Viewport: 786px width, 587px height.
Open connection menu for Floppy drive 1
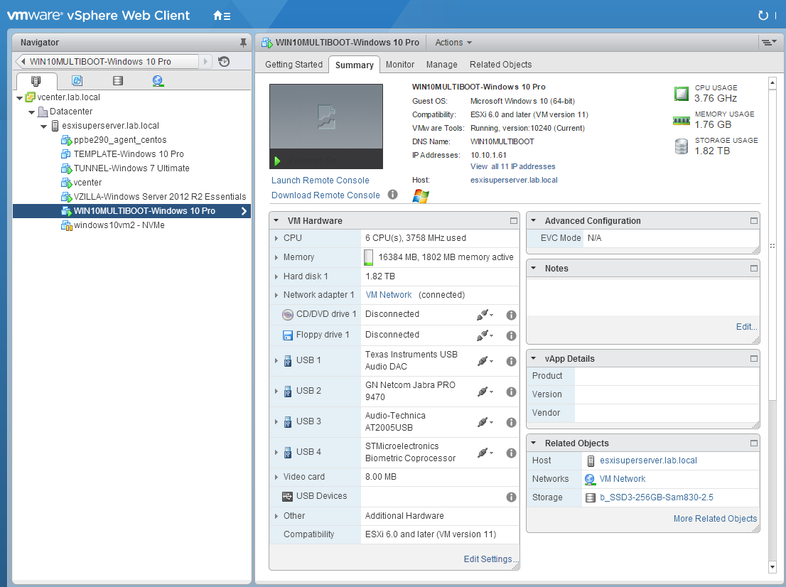point(485,335)
